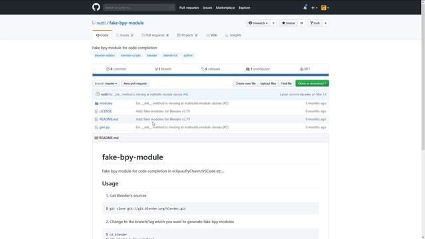Switch to the Code tab

pyautogui.click(x=102, y=35)
